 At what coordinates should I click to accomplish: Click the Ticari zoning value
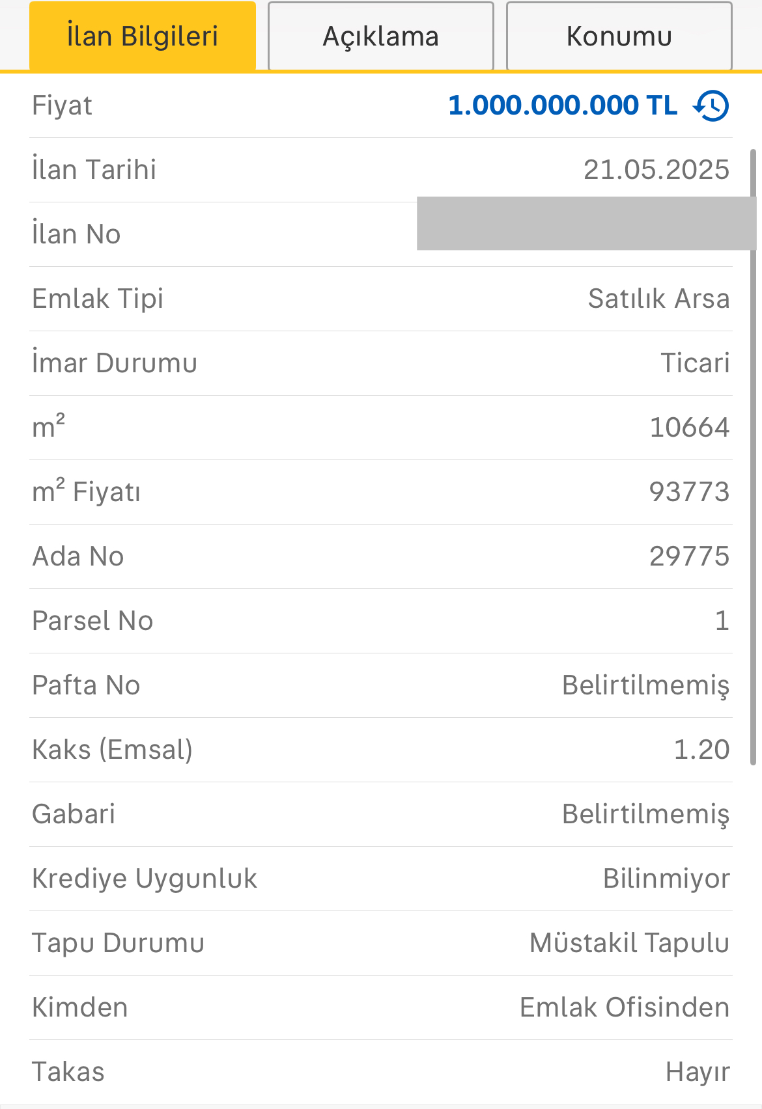[x=695, y=363]
